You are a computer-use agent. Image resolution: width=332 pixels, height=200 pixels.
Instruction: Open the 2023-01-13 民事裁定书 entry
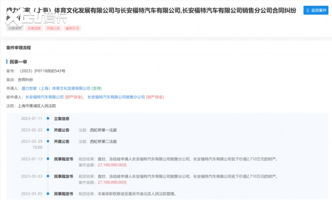coord(63,159)
